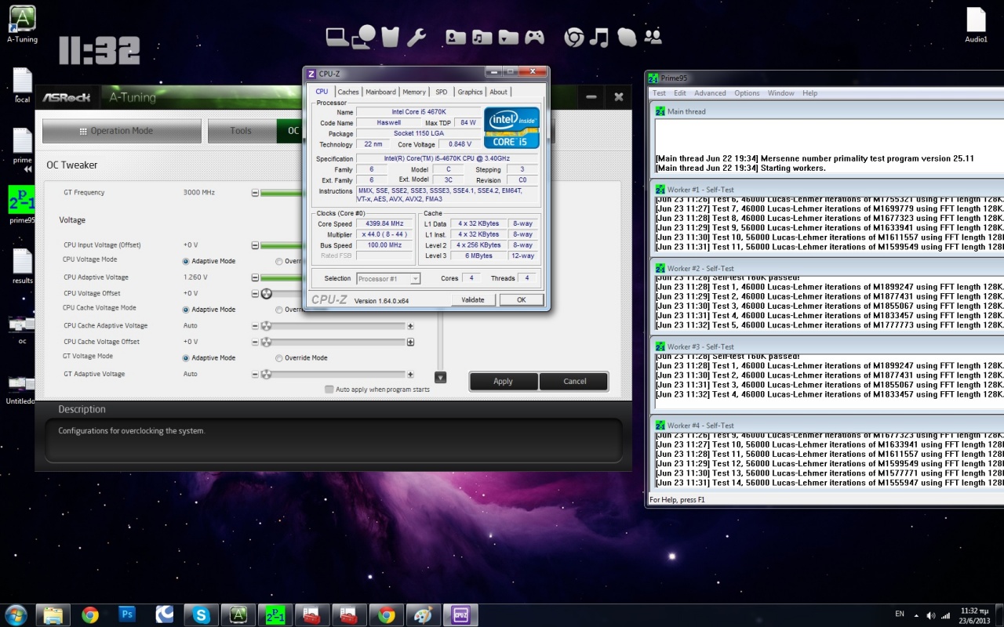
Task: Open the network computer-globe dock icon
Action: click(x=363, y=36)
